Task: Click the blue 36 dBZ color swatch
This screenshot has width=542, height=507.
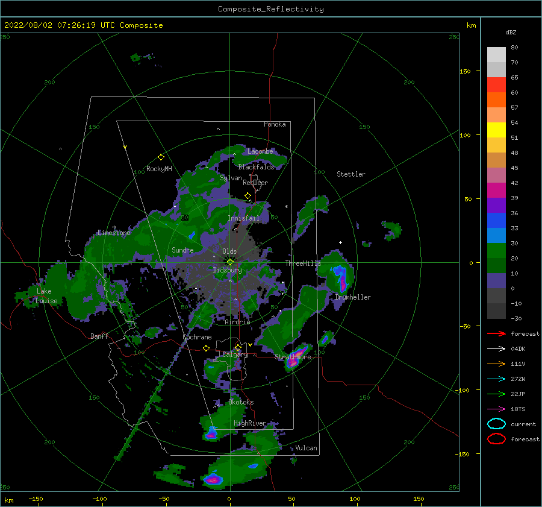Action: pyautogui.click(x=496, y=220)
